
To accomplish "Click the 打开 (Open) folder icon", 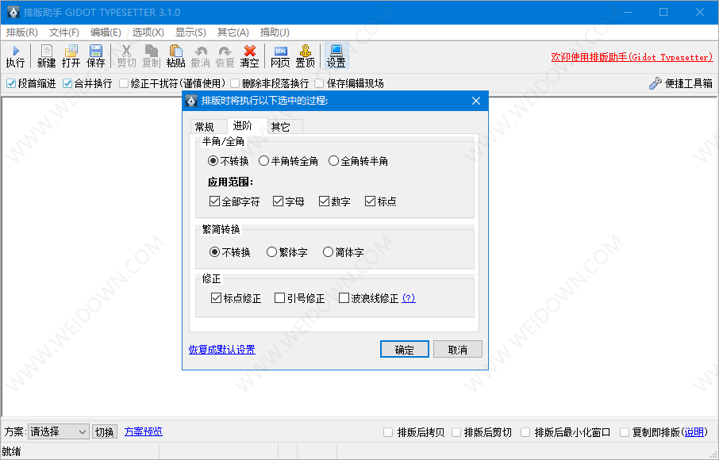I will [x=71, y=56].
